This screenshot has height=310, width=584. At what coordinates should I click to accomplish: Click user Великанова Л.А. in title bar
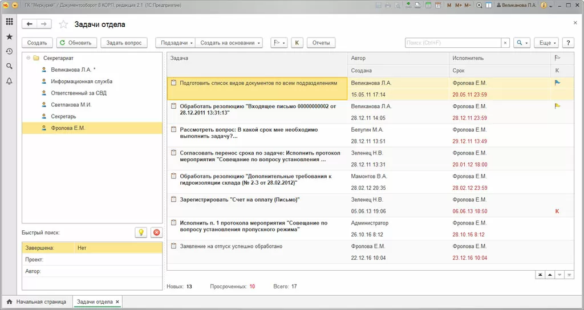point(516,5)
